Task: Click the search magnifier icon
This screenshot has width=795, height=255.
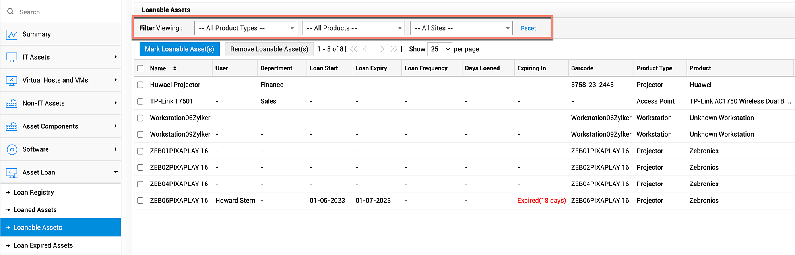Action: [x=10, y=12]
